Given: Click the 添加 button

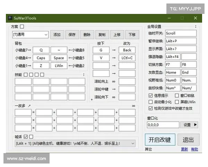Looking at the screenshot, I should pyautogui.click(x=57, y=35).
